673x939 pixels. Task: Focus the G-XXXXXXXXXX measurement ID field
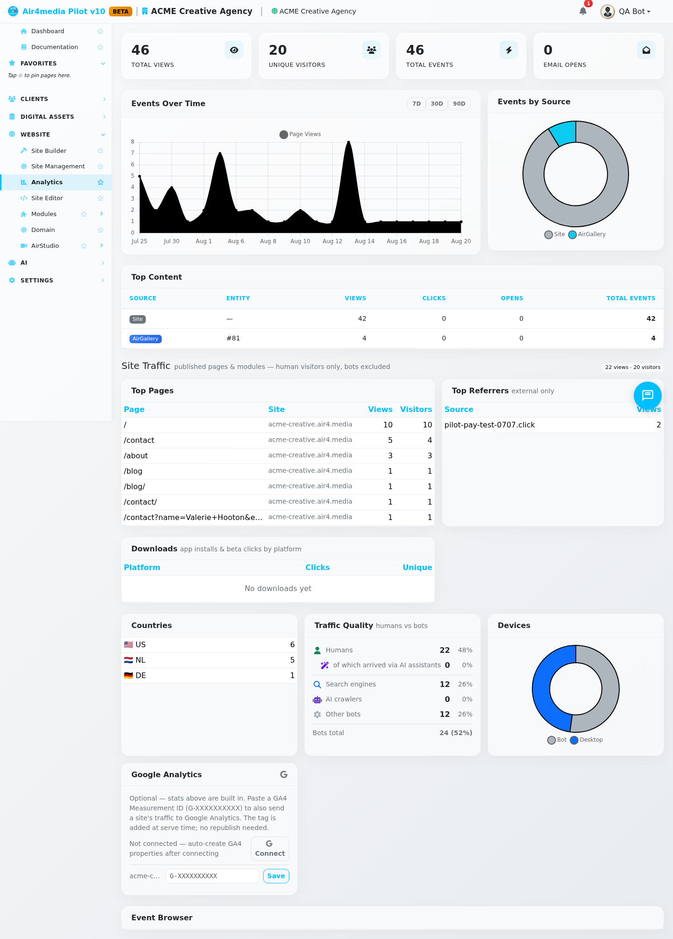(x=212, y=876)
